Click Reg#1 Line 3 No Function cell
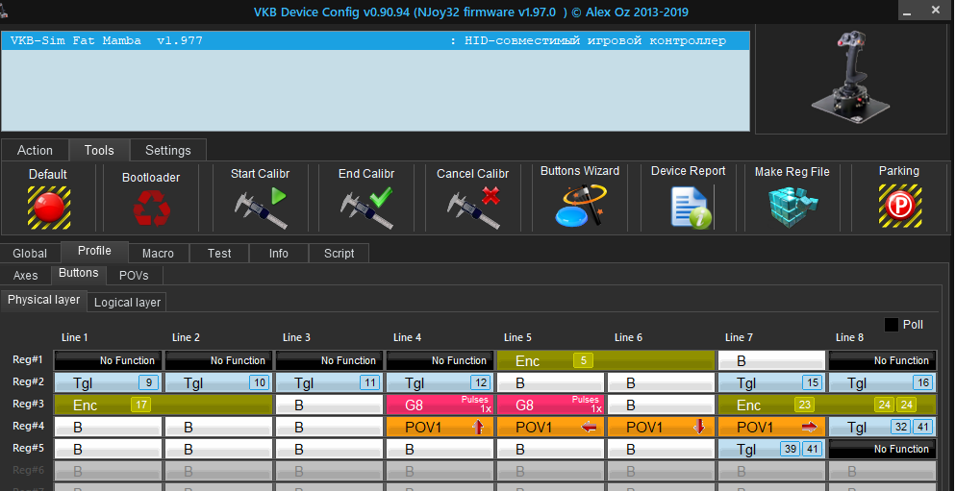This screenshot has width=956, height=491. [x=330, y=360]
